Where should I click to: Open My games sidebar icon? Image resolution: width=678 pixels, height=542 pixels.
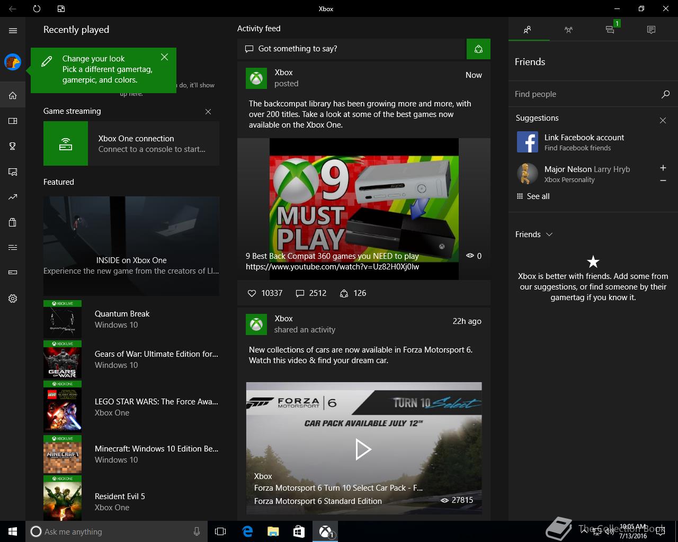tap(13, 121)
